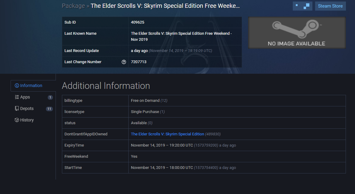
Task: Click the help icon beside Last Change Number
Action: pos(124,62)
